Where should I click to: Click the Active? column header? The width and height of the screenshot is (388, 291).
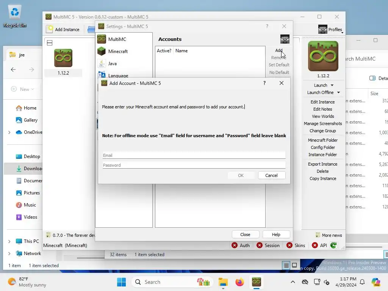pyautogui.click(x=164, y=51)
